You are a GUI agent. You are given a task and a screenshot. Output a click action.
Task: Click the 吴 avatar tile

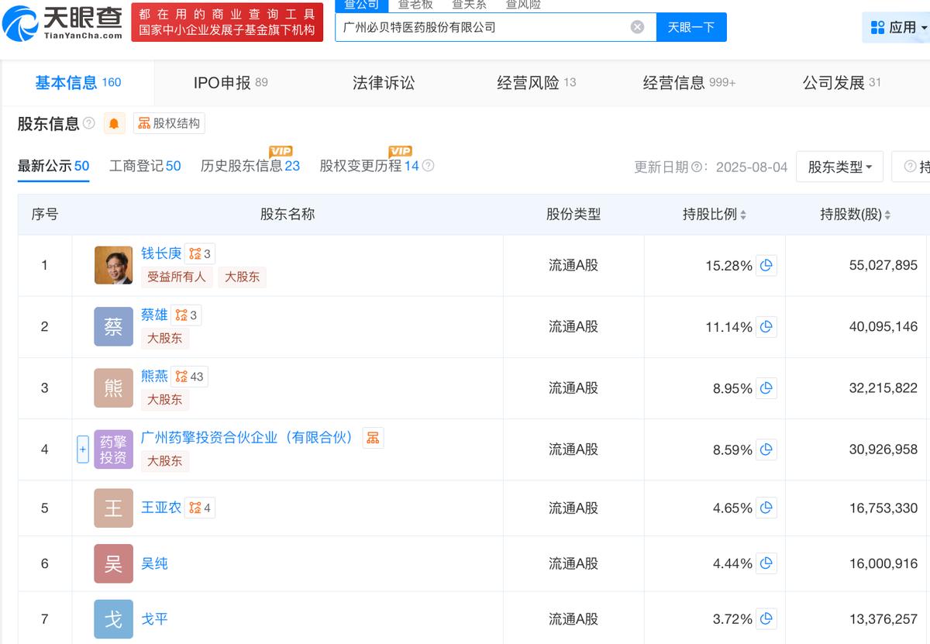point(113,564)
